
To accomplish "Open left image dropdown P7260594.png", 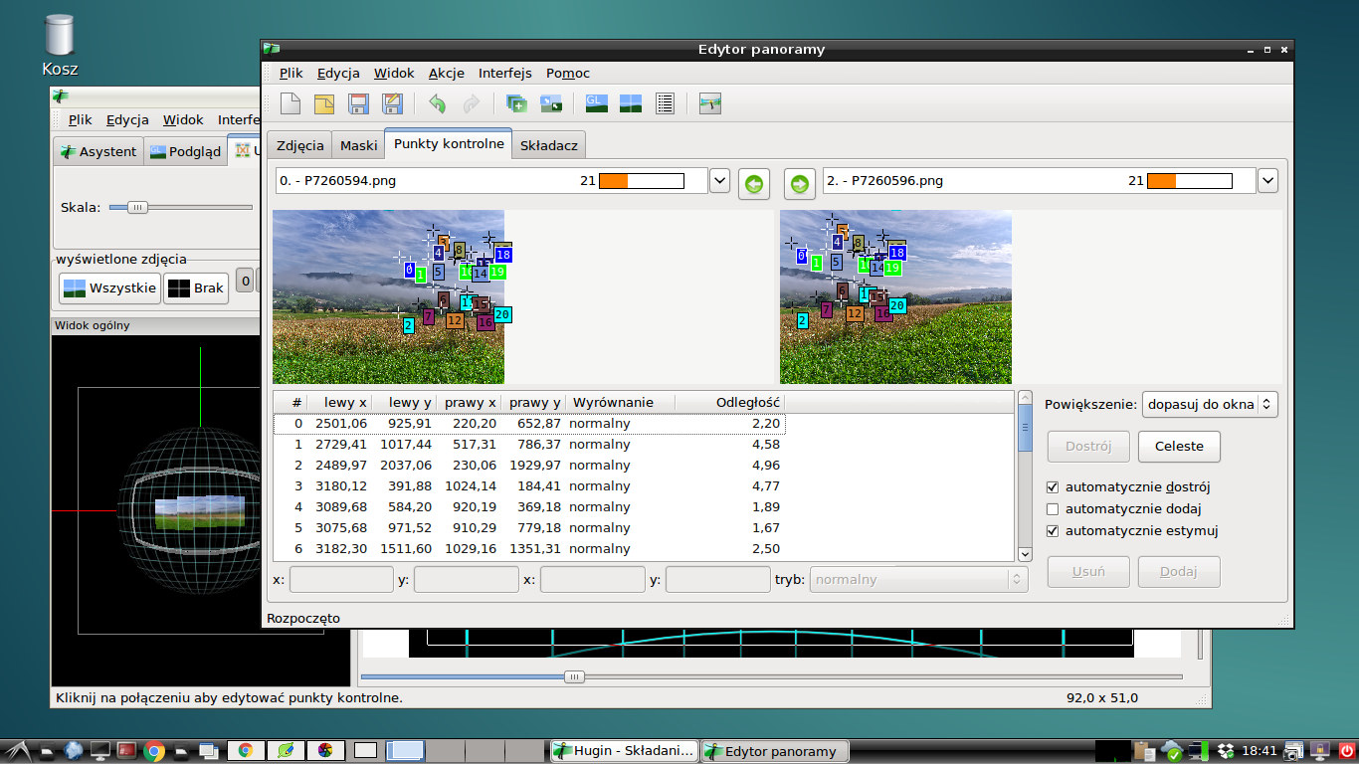I will (719, 181).
